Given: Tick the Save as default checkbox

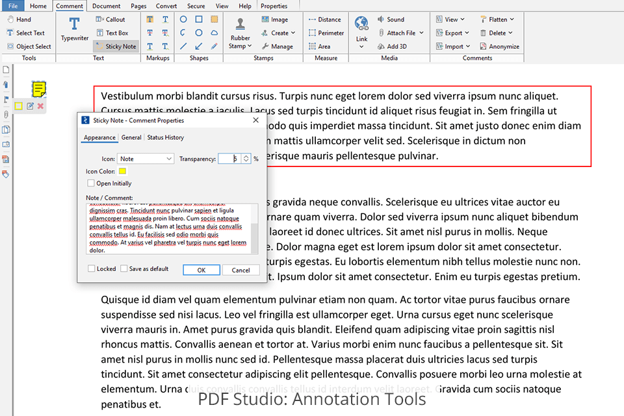Looking at the screenshot, I should [124, 268].
